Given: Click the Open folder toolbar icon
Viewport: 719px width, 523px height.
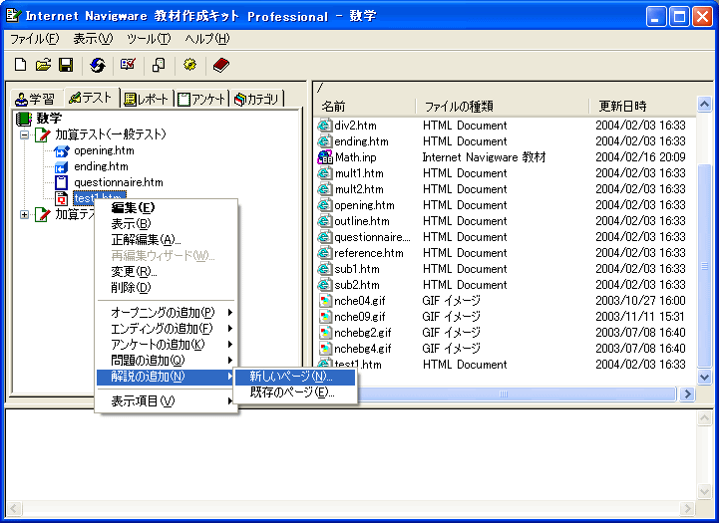Looking at the screenshot, I should point(43,65).
